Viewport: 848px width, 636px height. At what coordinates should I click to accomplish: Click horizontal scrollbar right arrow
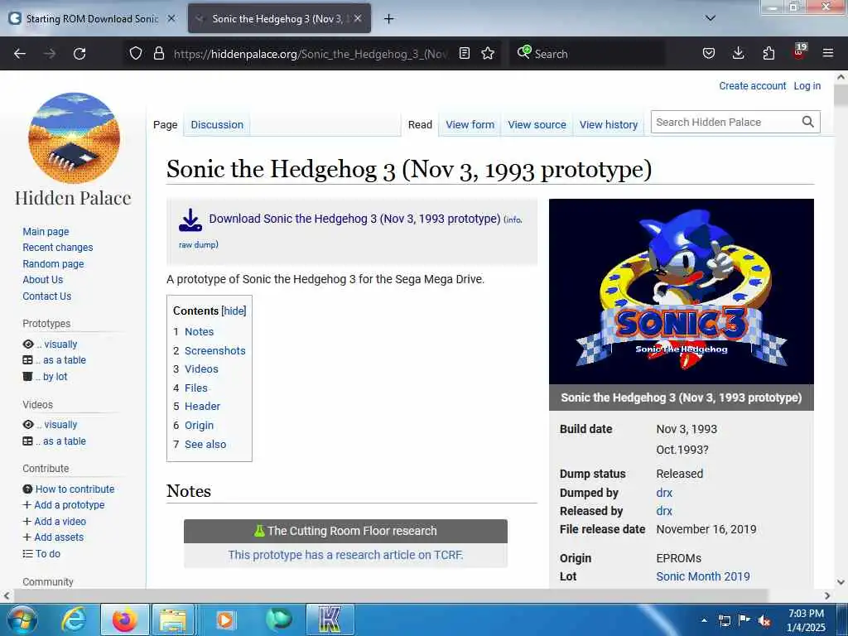coord(827,595)
